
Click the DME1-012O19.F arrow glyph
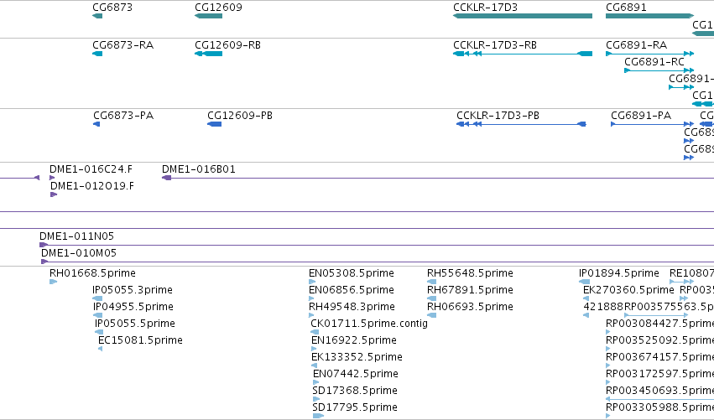[x=54, y=194]
